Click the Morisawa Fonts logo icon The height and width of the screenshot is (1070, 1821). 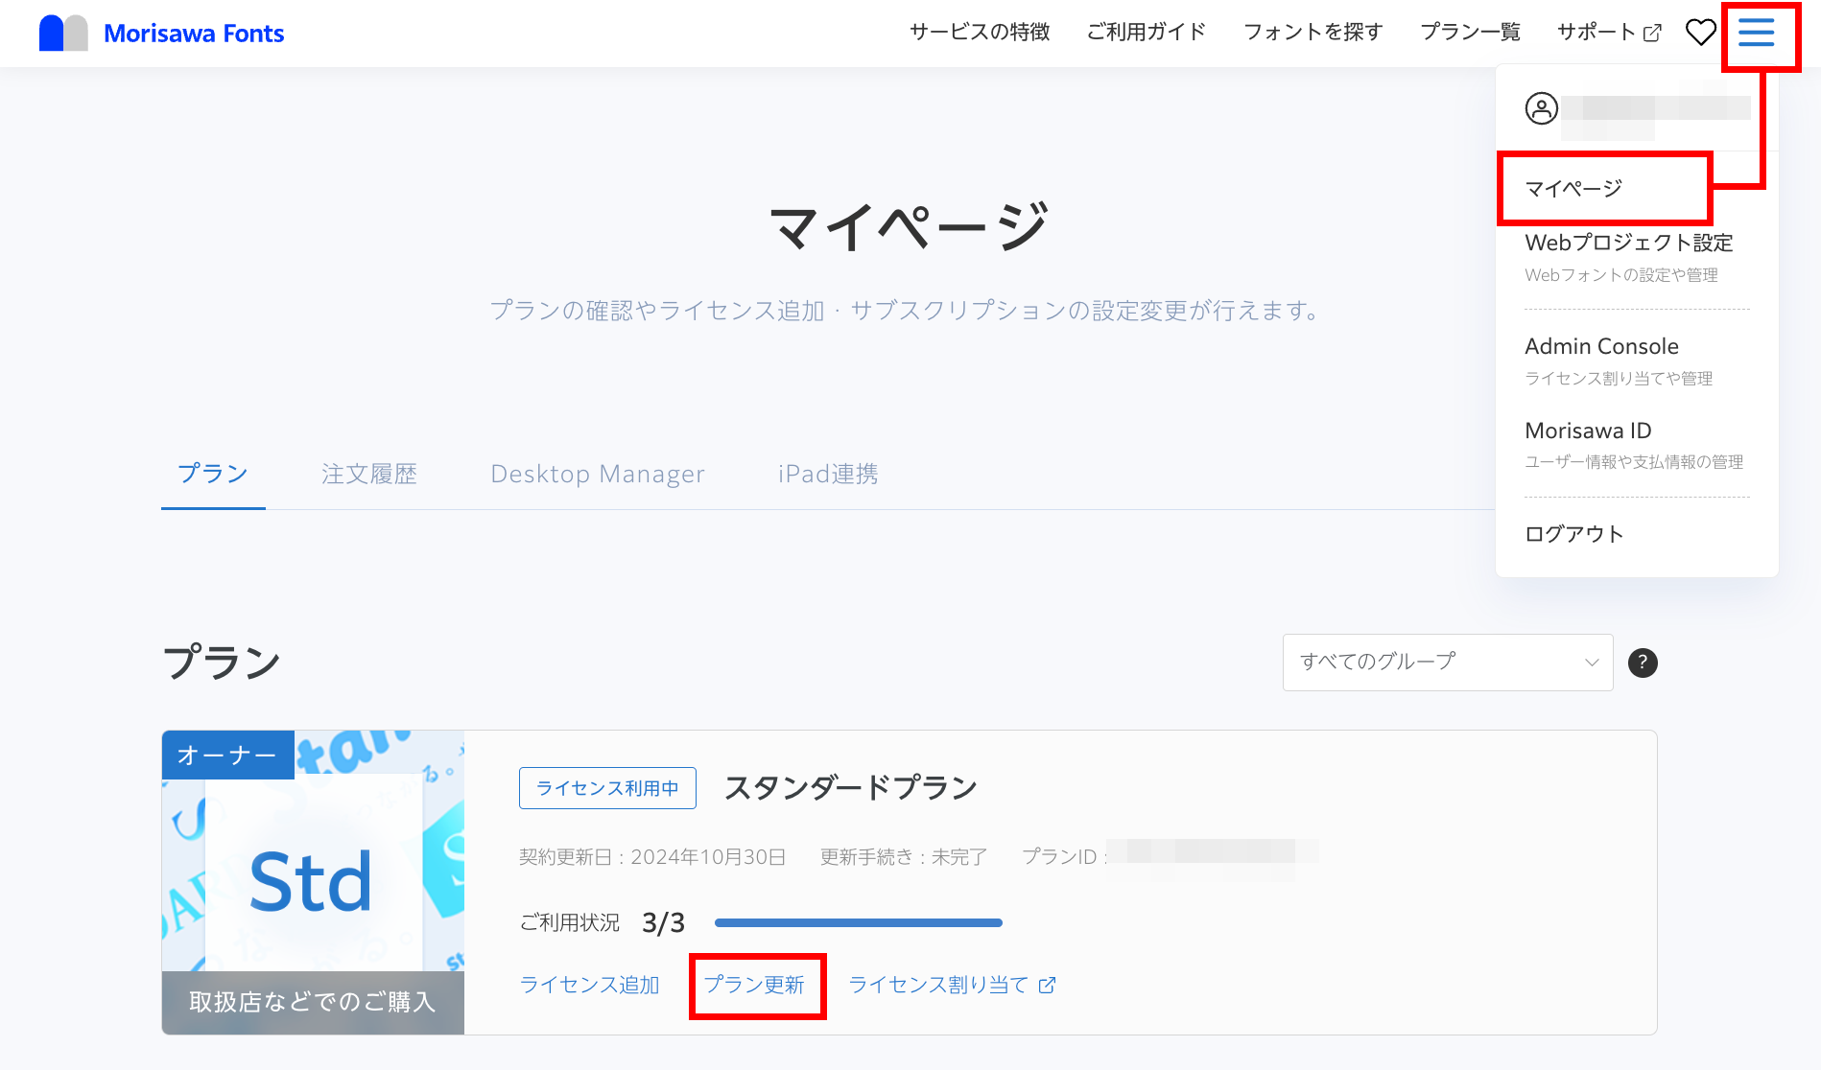(63, 34)
